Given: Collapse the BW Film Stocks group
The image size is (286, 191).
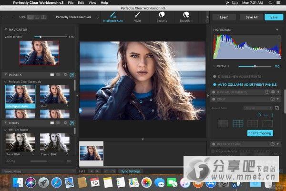Looking at the screenshot, I should [x=5, y=130].
